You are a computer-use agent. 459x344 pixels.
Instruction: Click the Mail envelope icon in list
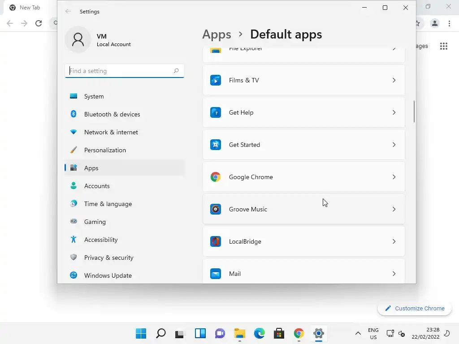(216, 274)
